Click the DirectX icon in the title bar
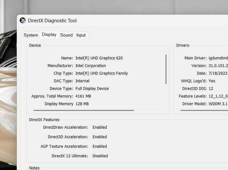Viewport: 228px width, 170px height. tap(23, 21)
